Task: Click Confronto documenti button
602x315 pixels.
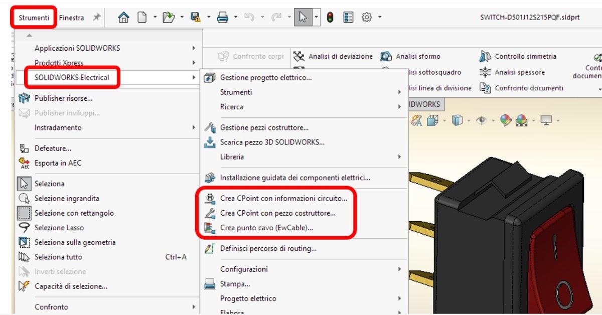Action: (x=529, y=88)
